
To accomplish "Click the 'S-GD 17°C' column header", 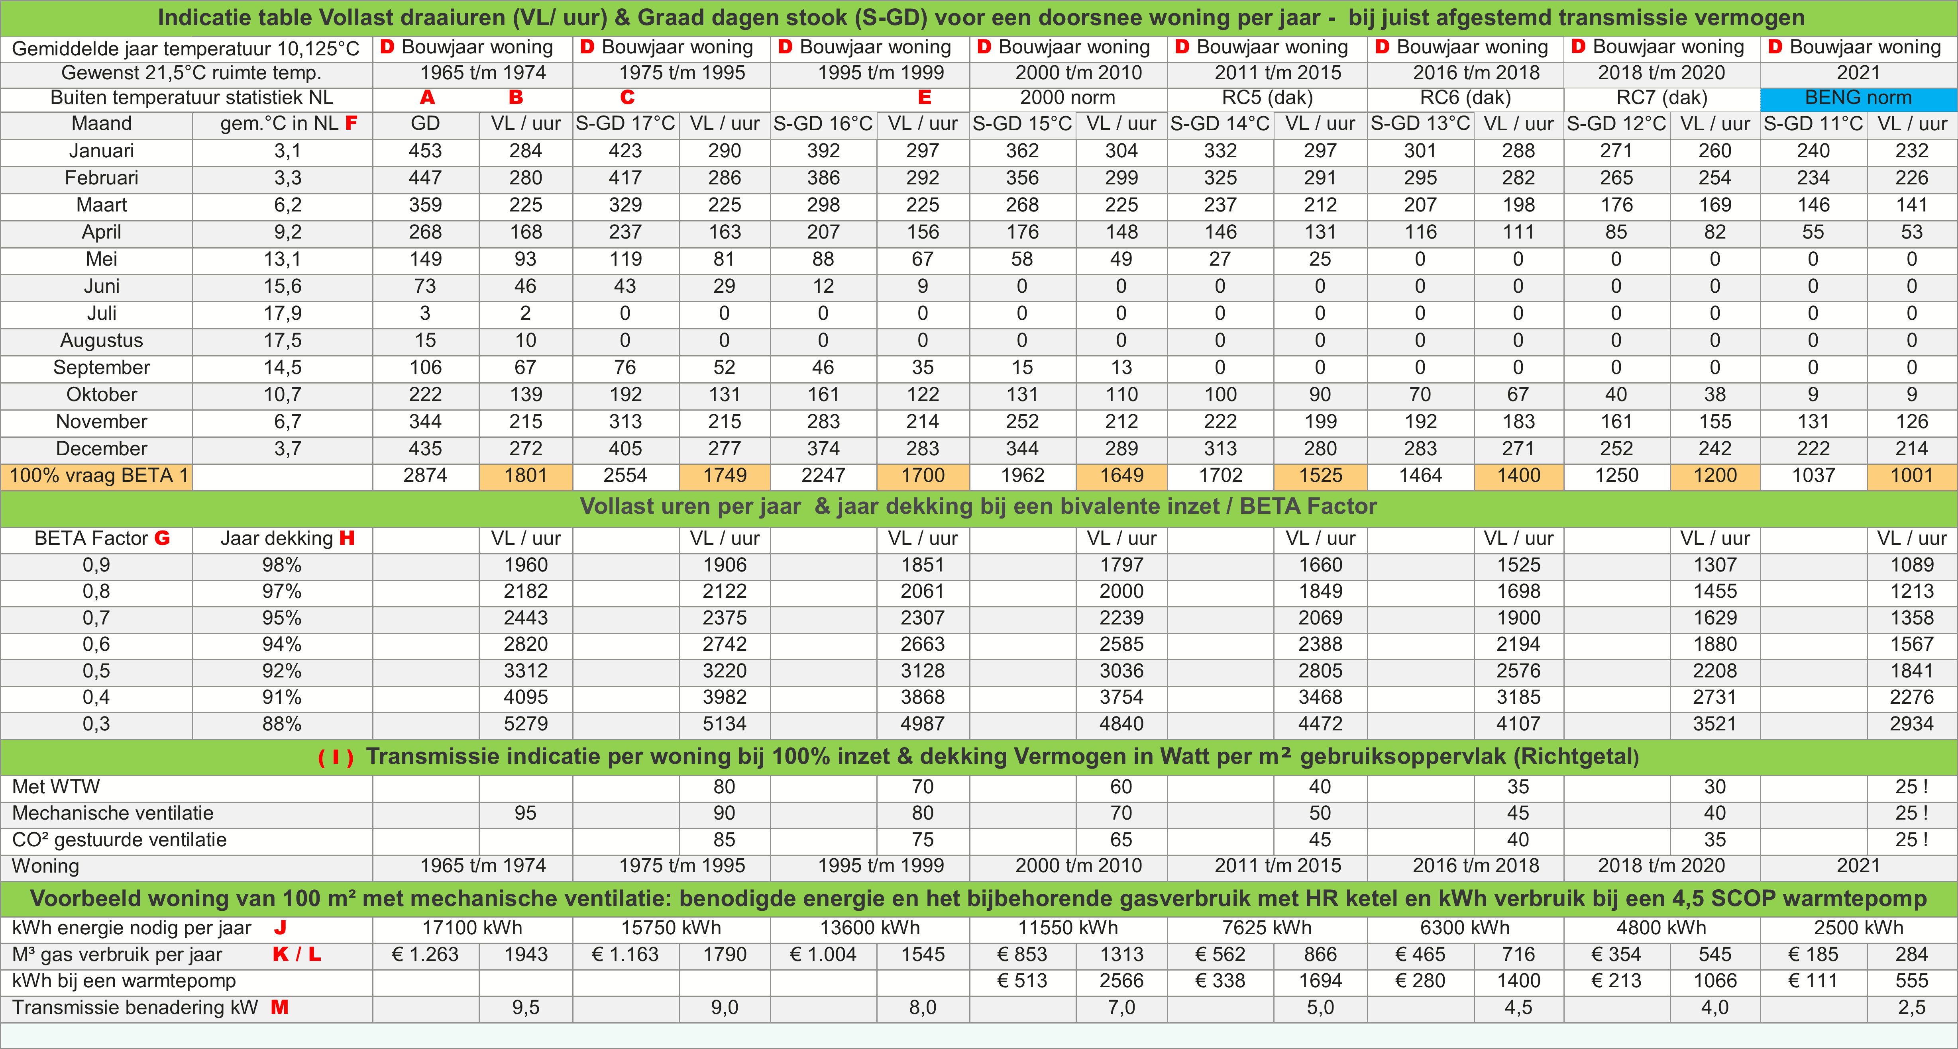I will click(626, 125).
